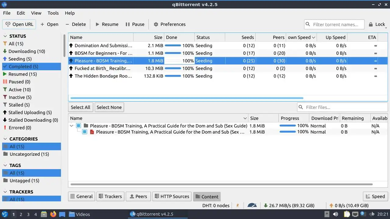Select All (15) under the CATEGORIES heading
The image size is (390, 219).
(x=31, y=147)
